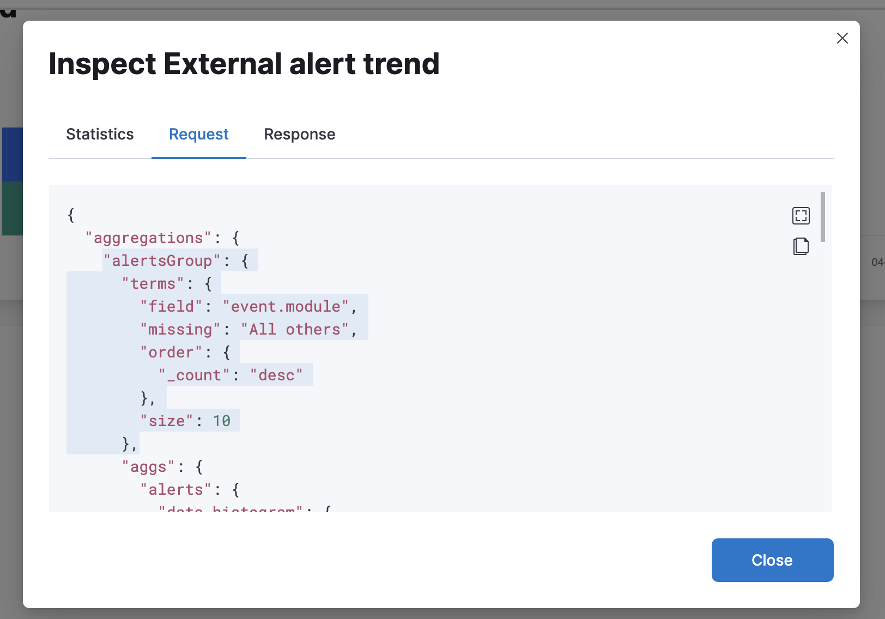The height and width of the screenshot is (619, 885).
Task: Select the Request tab
Action: pyautogui.click(x=198, y=134)
